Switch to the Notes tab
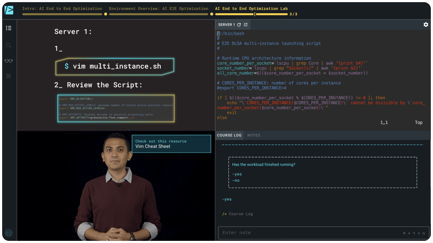Viewport: 433px width, 243px height. [x=254, y=135]
